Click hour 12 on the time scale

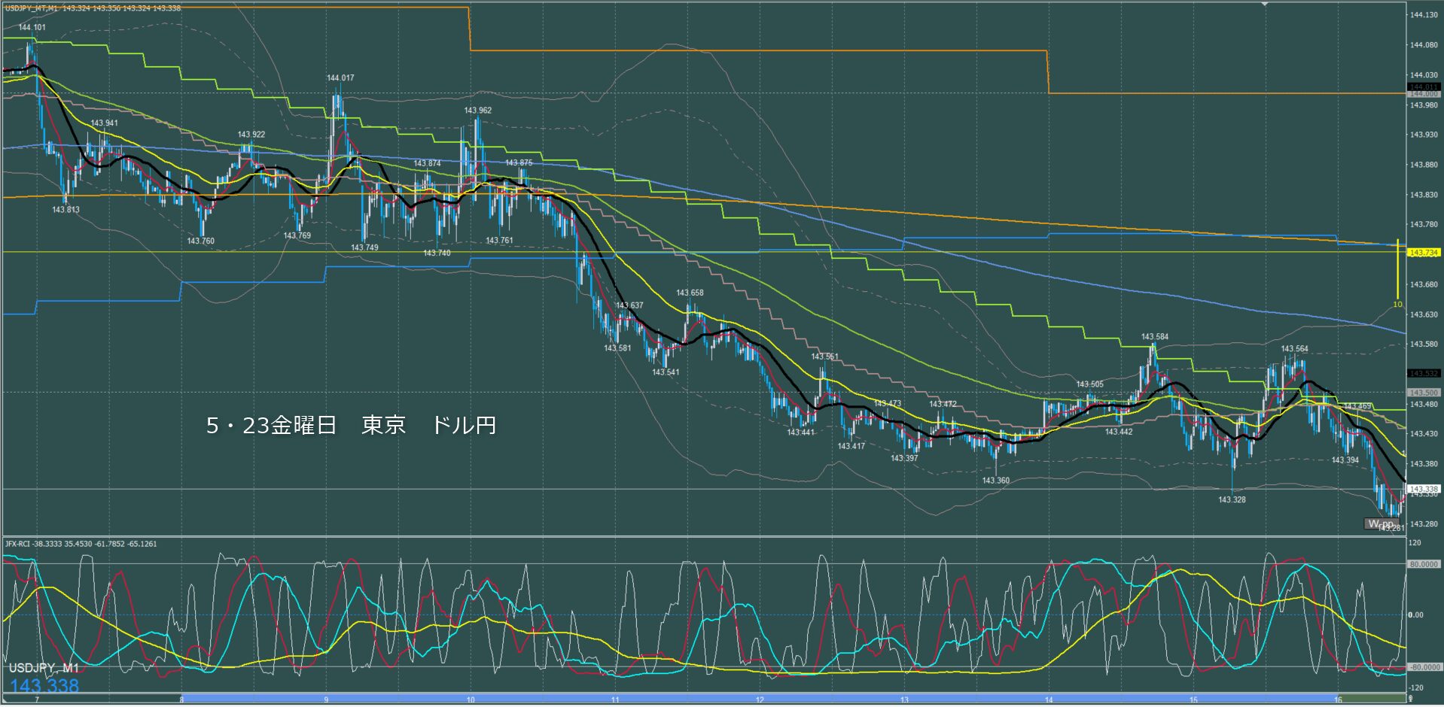(760, 700)
